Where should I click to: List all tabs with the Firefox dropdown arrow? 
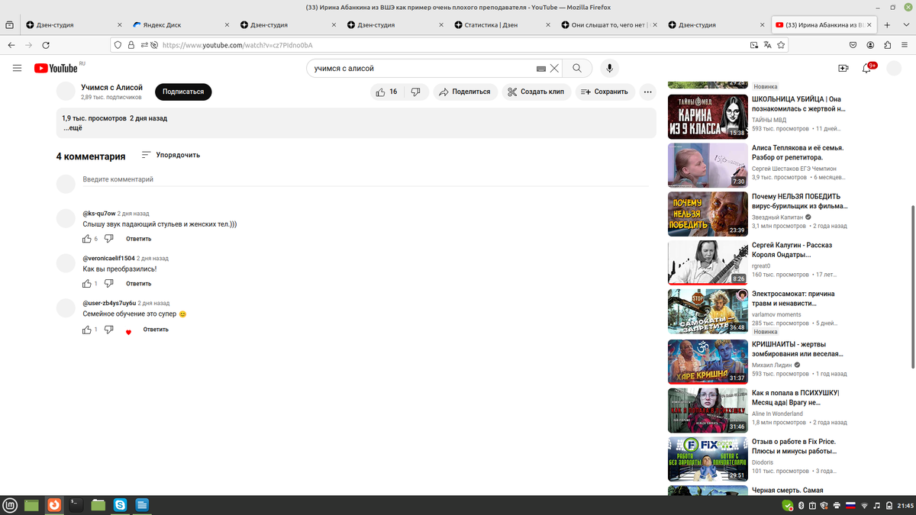(905, 24)
